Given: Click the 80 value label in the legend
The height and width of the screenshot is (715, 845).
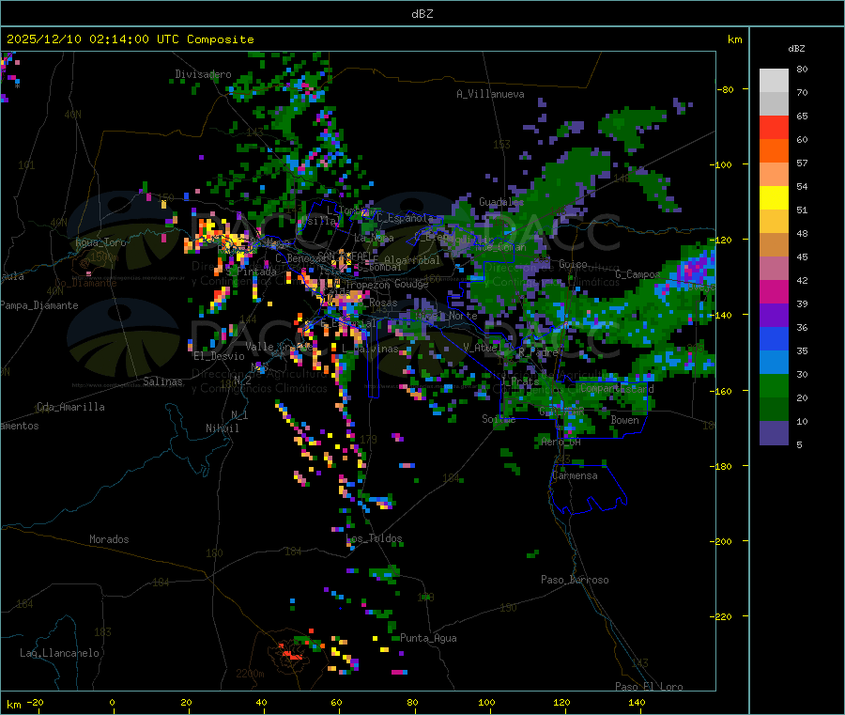Looking at the screenshot, I should click(802, 69).
